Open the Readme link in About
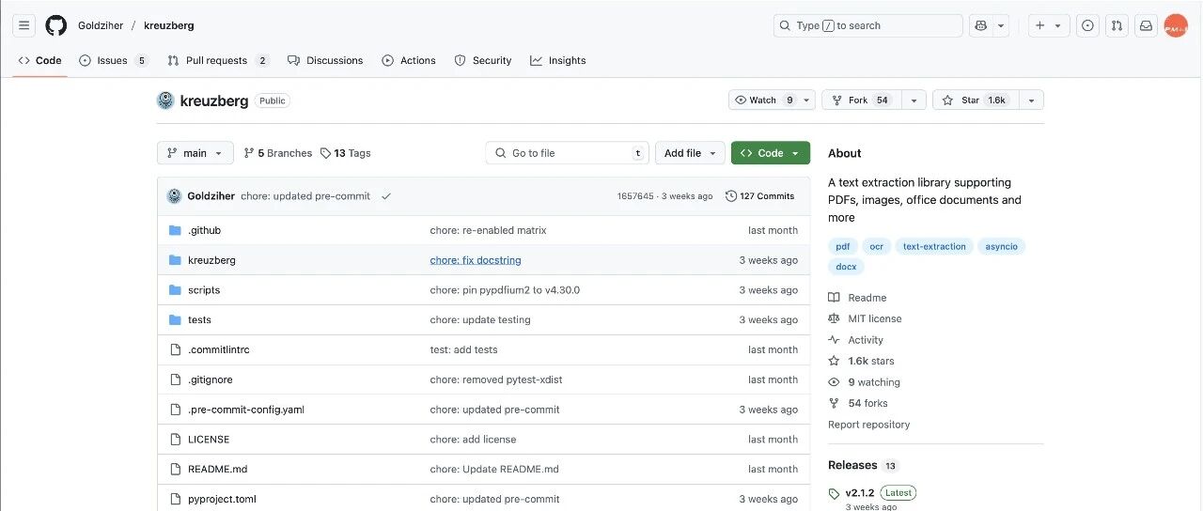Image resolution: width=1203 pixels, height=511 pixels. pyautogui.click(x=857, y=298)
